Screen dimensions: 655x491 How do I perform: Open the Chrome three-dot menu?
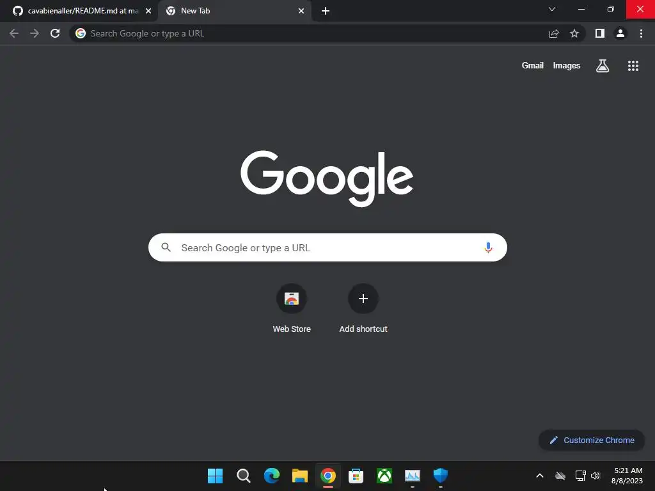tap(641, 33)
